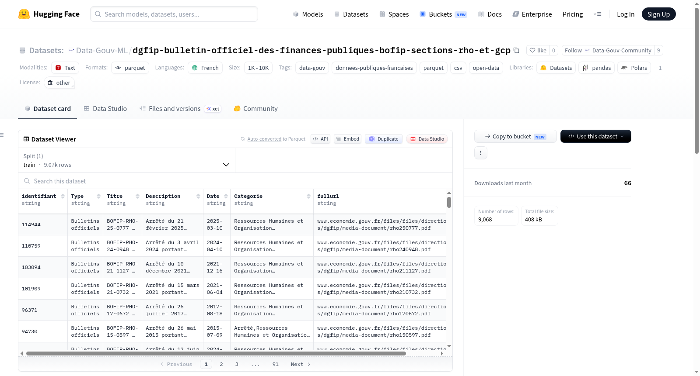
Task: Go to the Community tab
Action: (256, 109)
